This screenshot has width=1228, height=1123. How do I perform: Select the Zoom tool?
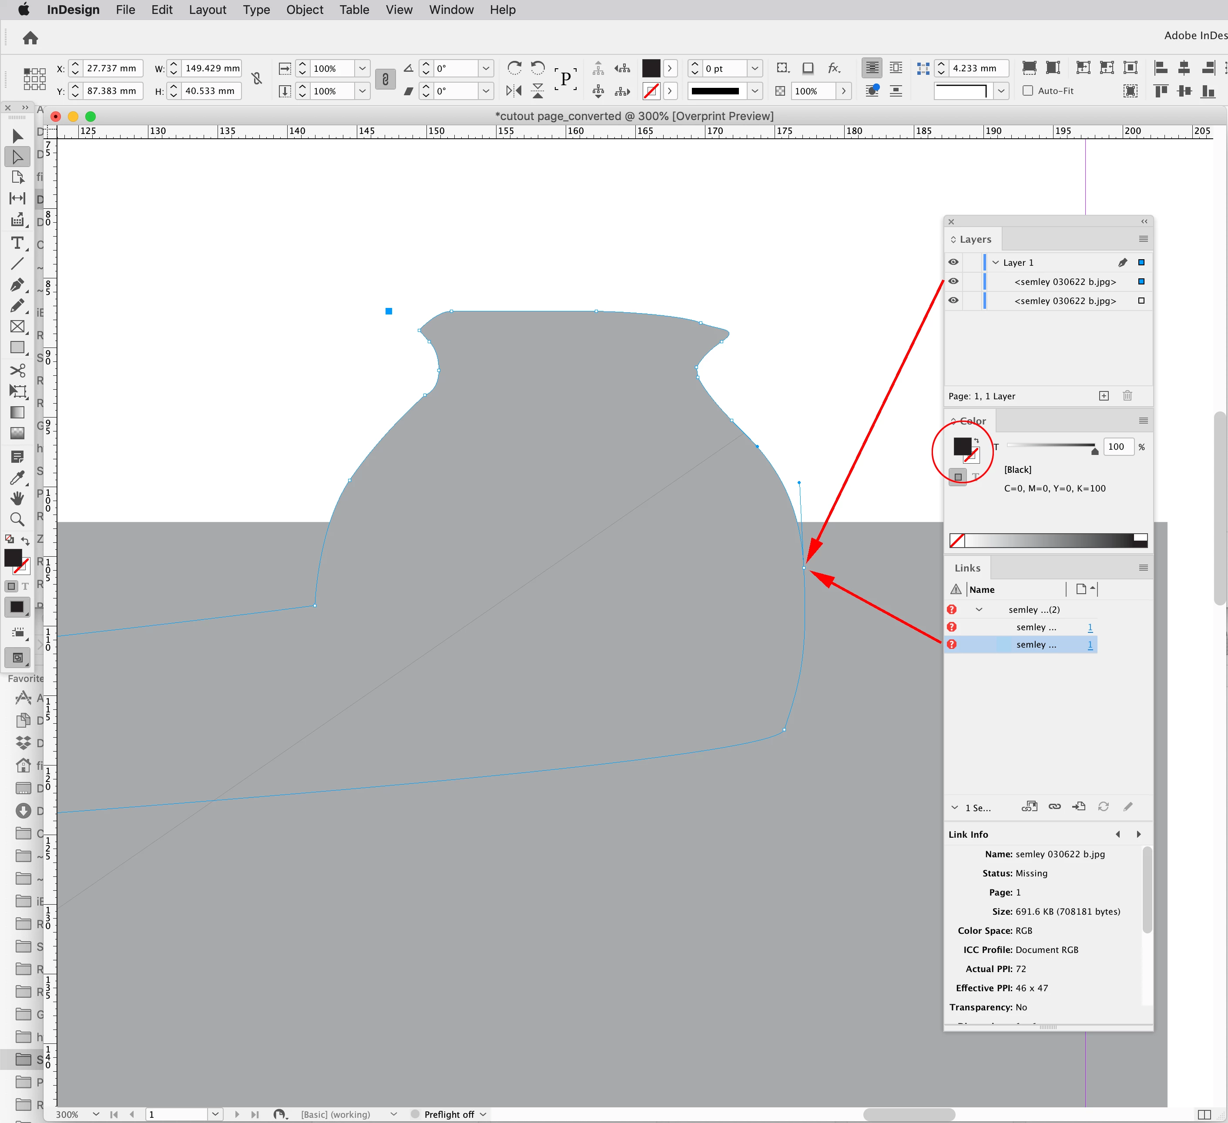click(x=17, y=519)
